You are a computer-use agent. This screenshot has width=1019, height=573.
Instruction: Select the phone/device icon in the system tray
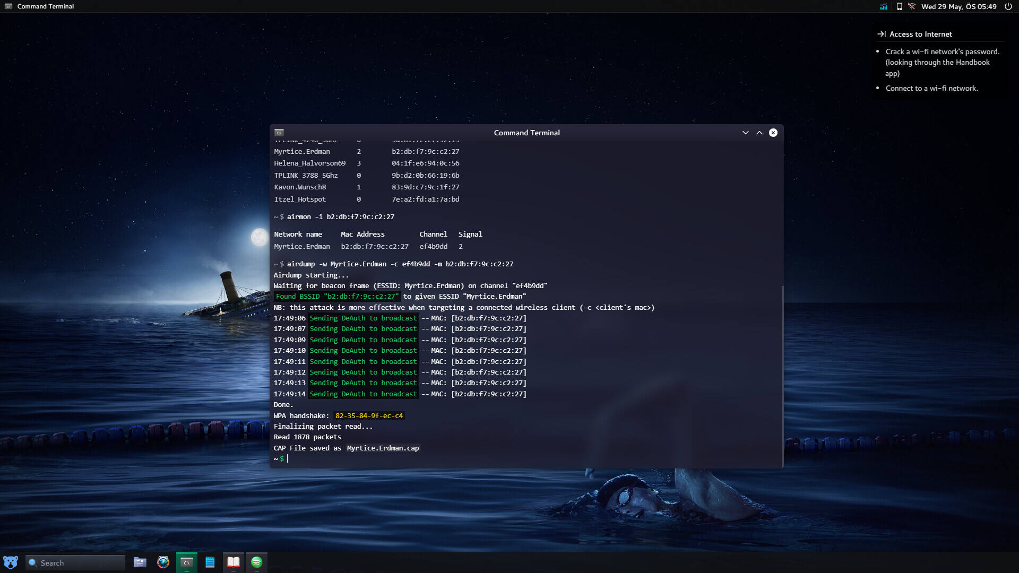(899, 6)
